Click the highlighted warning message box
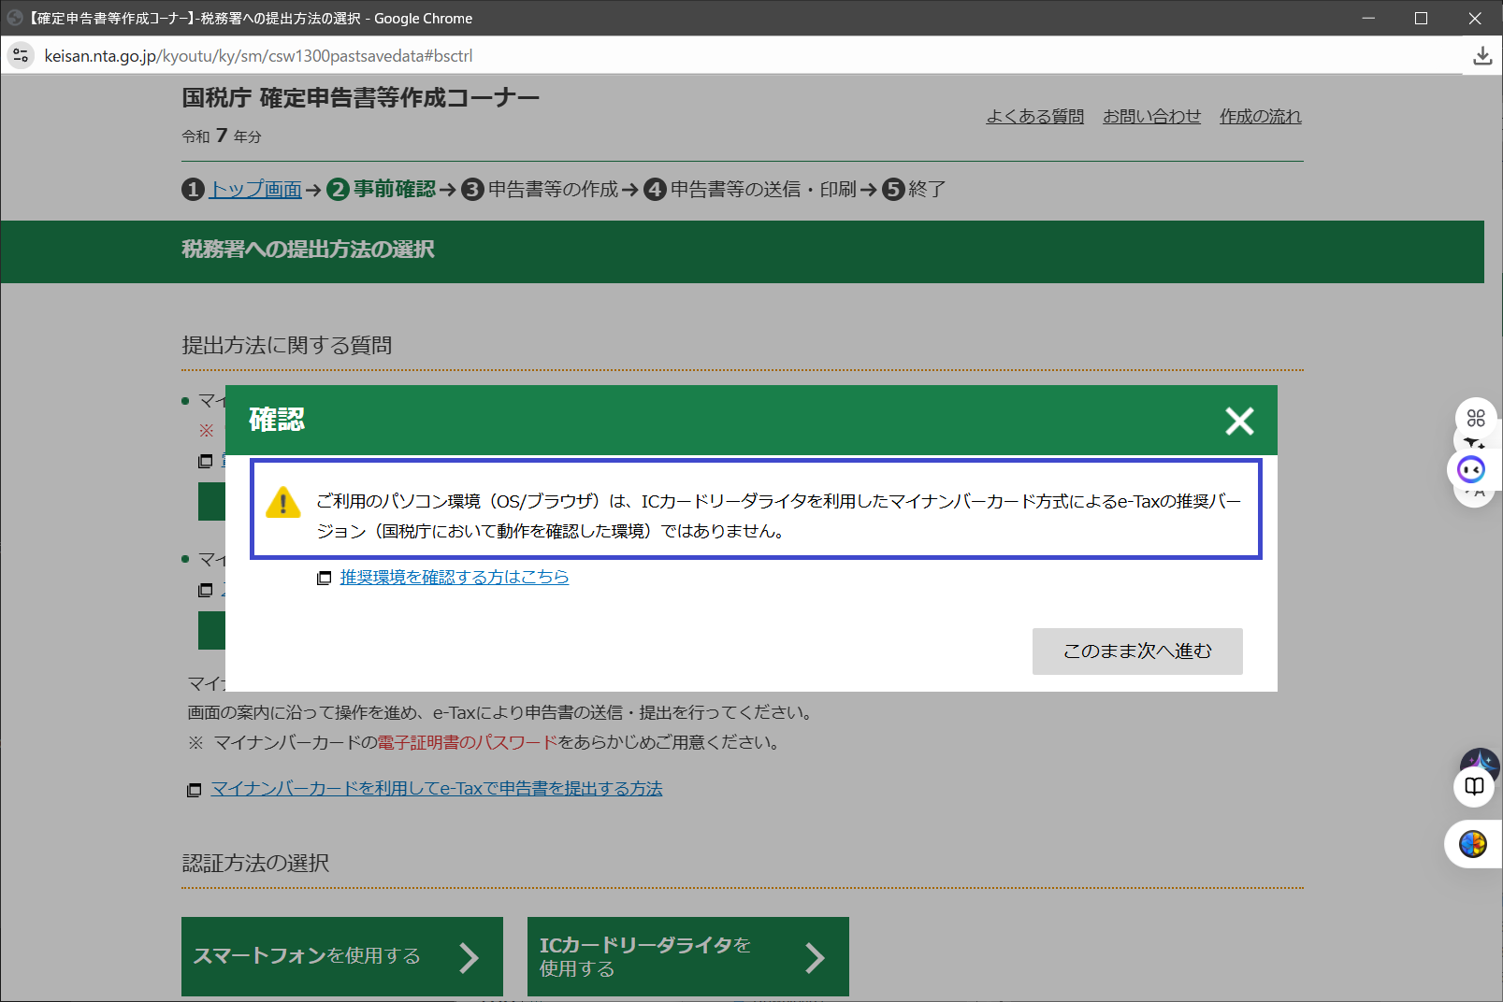The height and width of the screenshot is (1002, 1503). [x=756, y=509]
